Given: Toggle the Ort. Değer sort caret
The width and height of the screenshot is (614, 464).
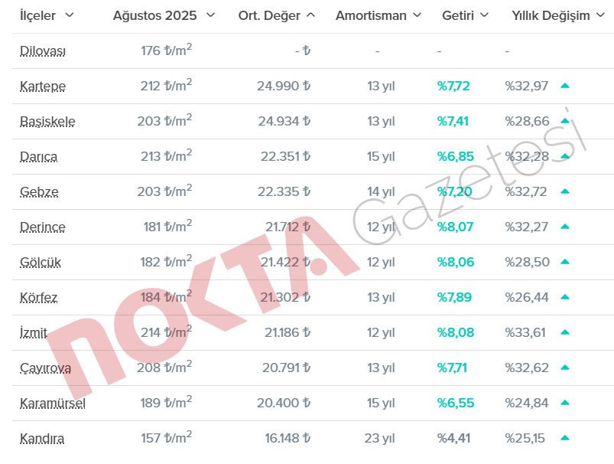Looking at the screenshot, I should click(309, 15).
